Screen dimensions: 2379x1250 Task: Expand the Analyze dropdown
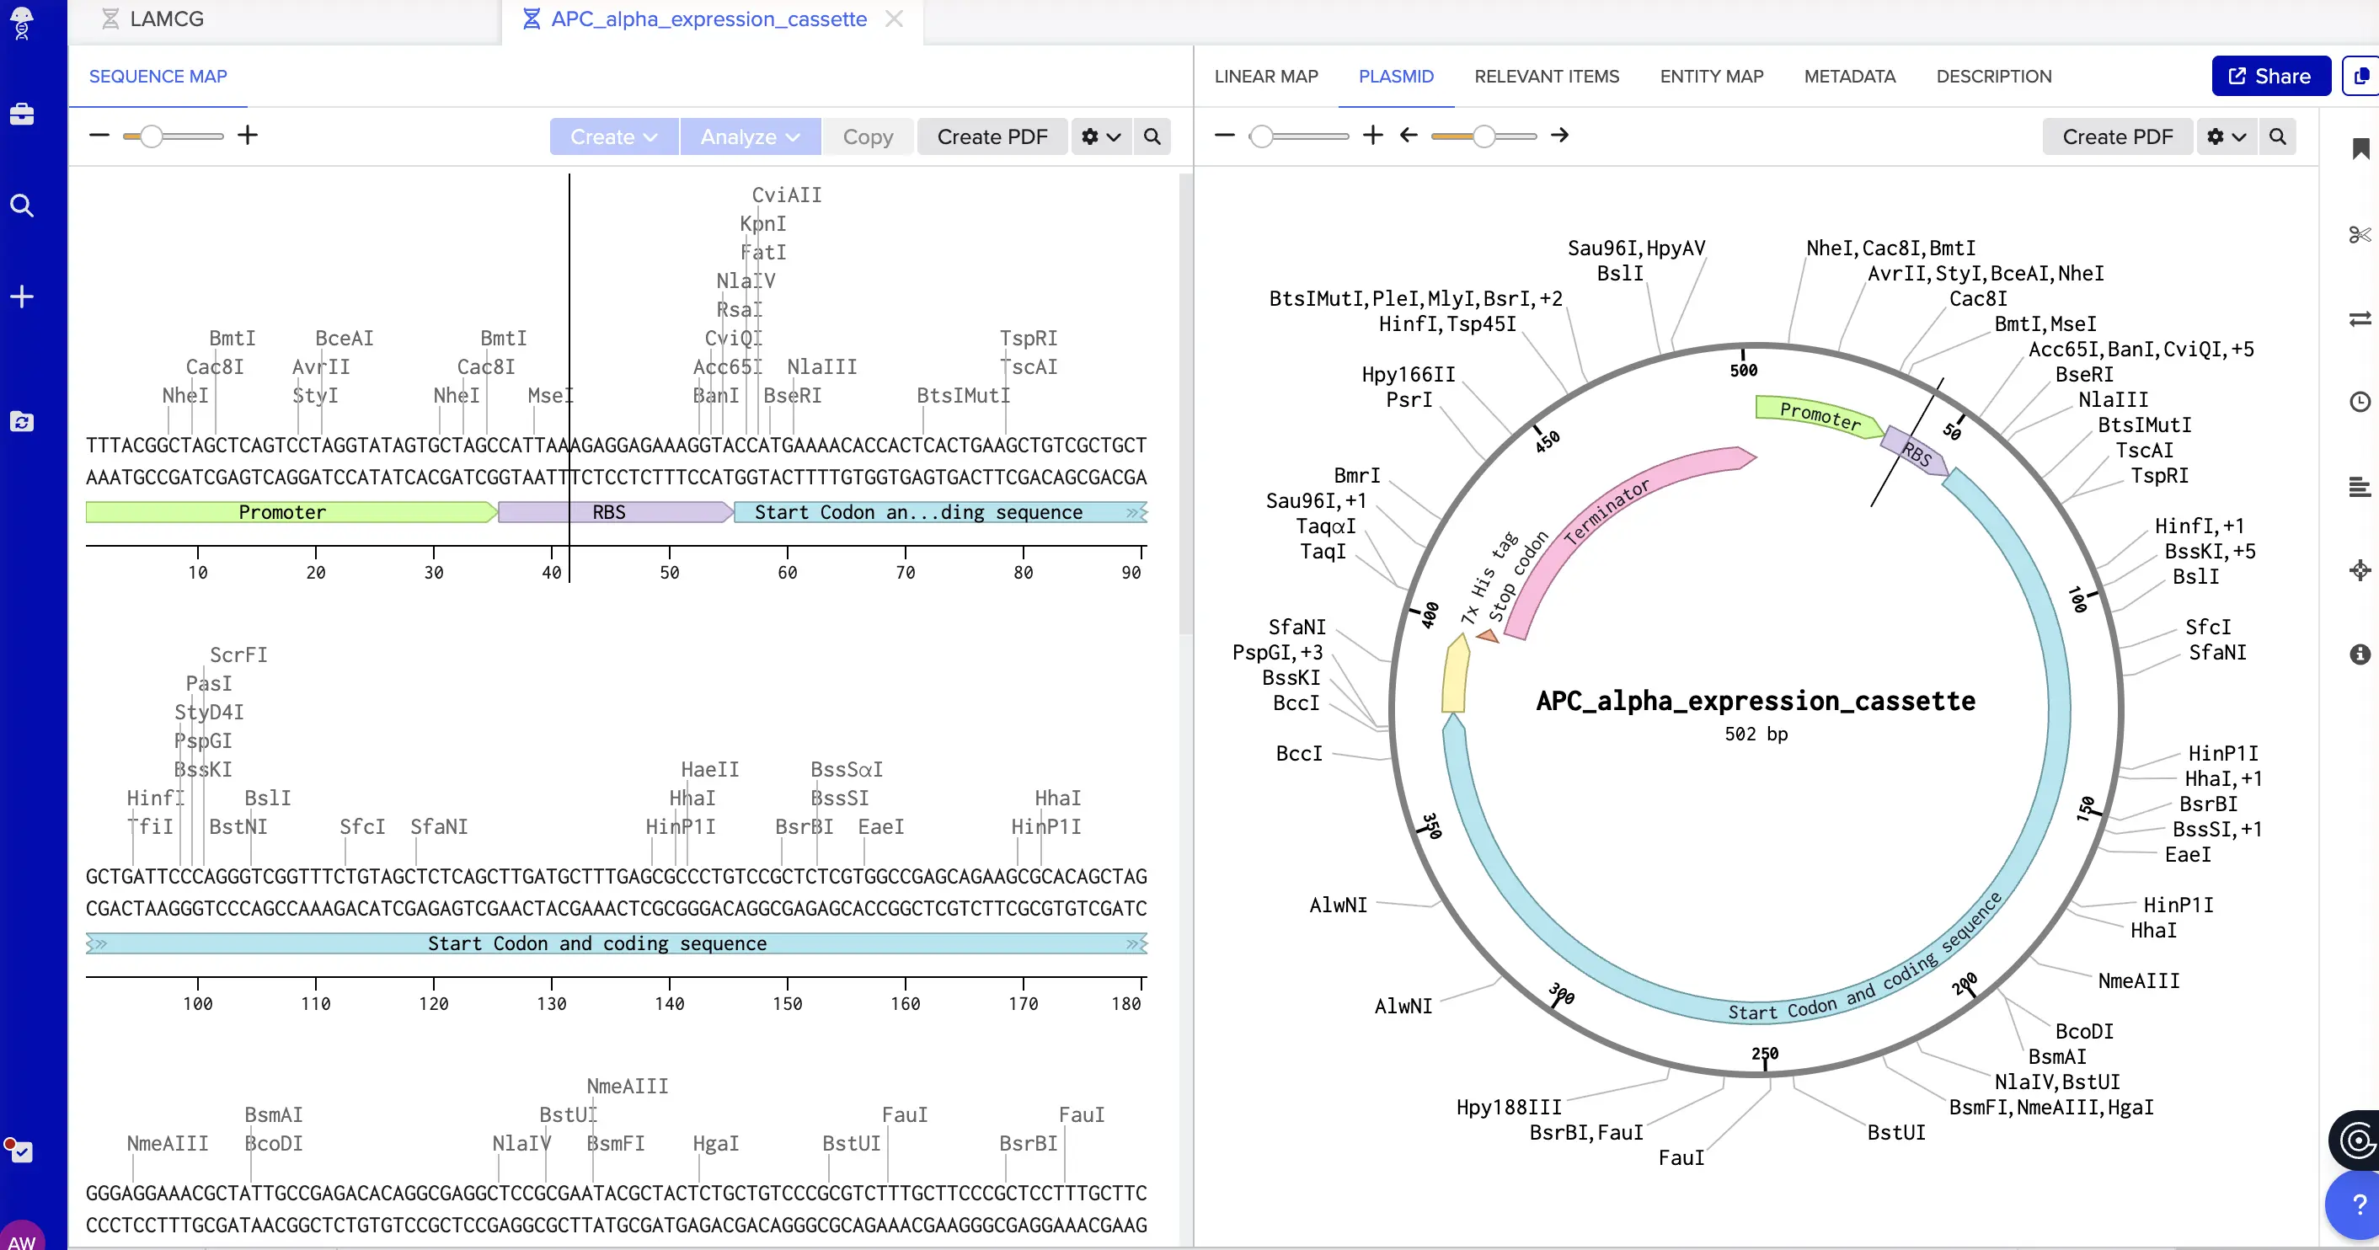pos(749,136)
